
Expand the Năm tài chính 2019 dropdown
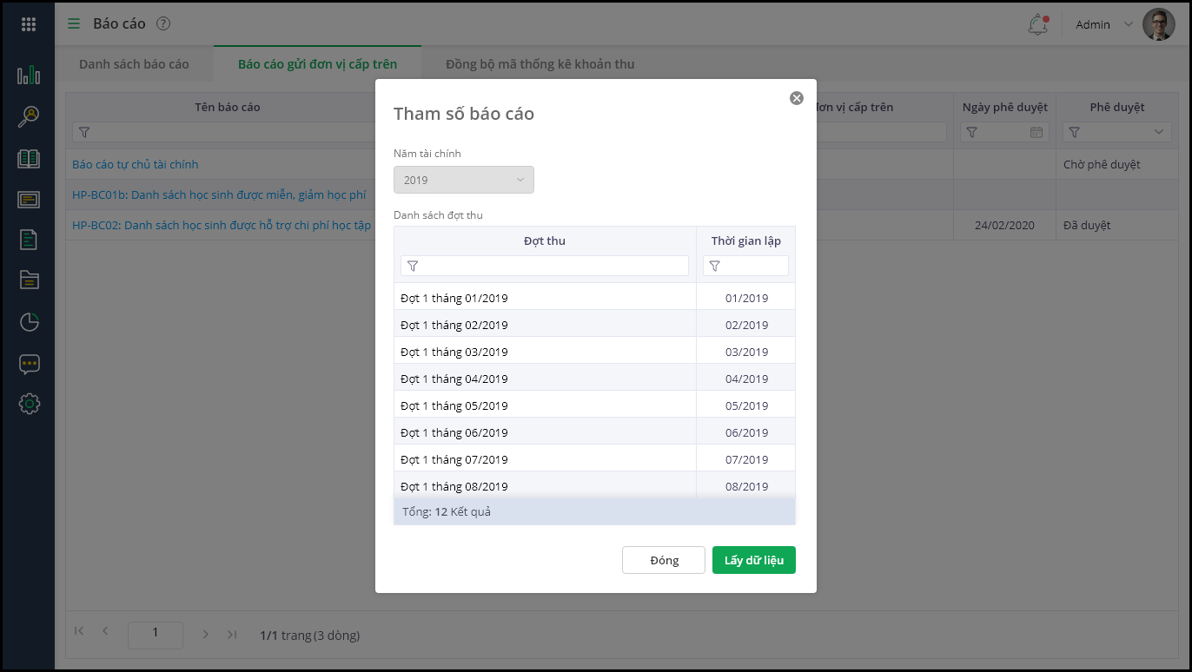click(464, 180)
